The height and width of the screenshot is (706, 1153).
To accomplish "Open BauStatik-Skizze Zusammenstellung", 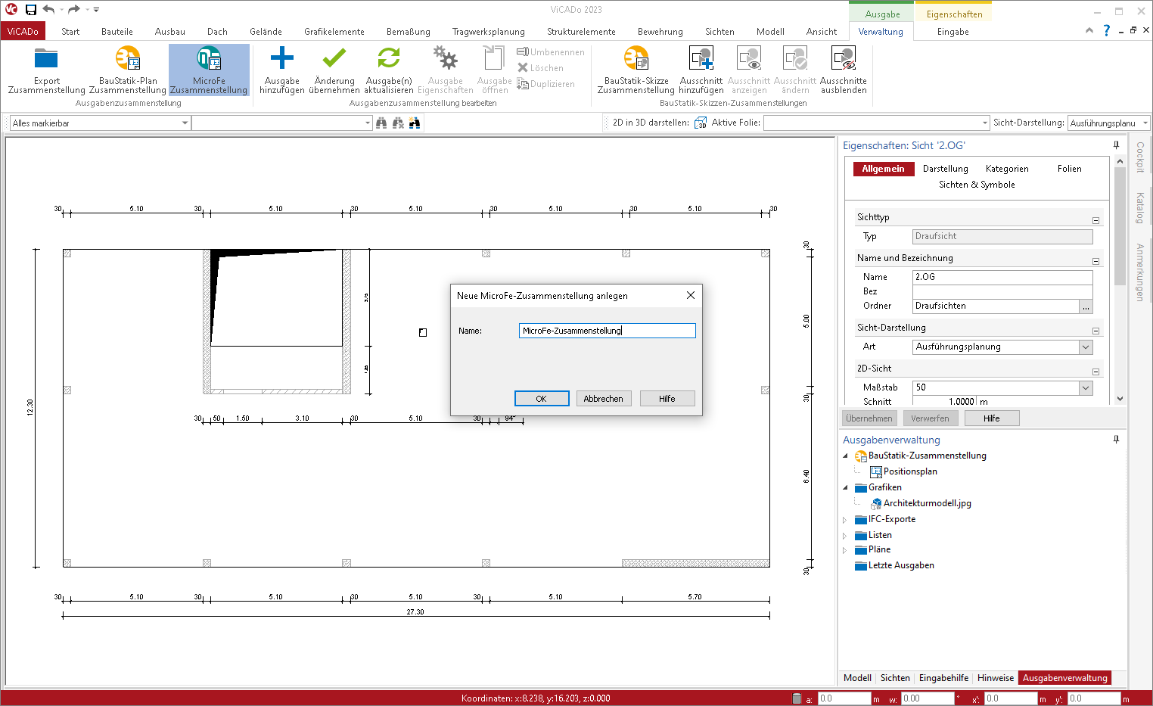I will [x=636, y=70].
